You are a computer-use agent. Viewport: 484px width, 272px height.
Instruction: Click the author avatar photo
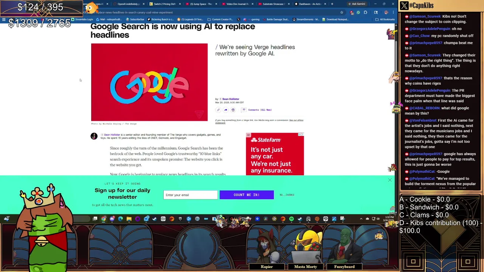pyautogui.click(x=94, y=136)
